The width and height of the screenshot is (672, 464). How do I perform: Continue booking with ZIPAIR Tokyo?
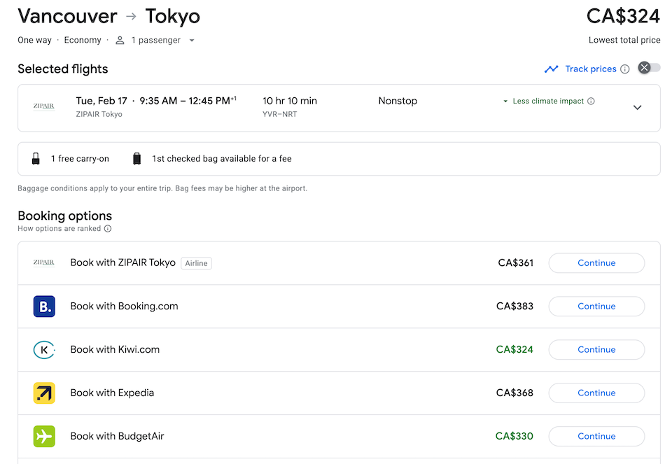coord(596,263)
